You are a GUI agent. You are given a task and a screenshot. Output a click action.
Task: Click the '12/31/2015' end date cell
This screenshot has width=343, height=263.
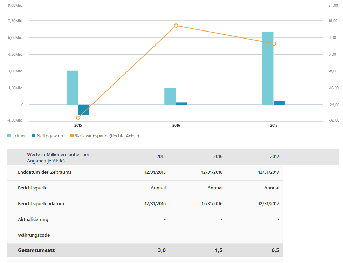(155, 172)
